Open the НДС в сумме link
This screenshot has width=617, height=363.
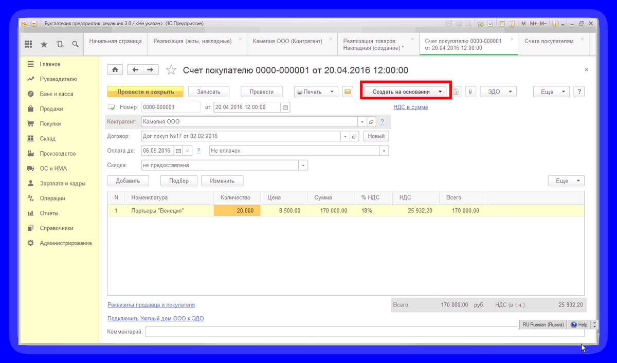click(410, 107)
